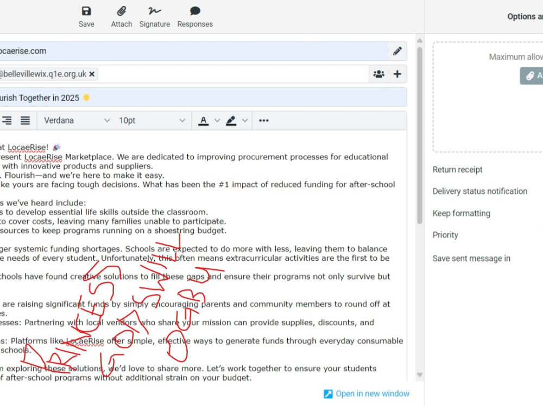Edit sender identity with the pencil icon
This screenshot has height=406, width=543.
[397, 51]
